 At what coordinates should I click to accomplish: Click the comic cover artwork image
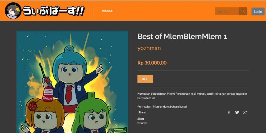tap(72, 82)
